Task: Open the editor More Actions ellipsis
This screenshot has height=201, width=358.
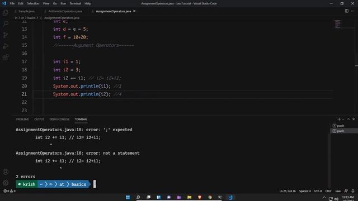Action: coord(353,11)
